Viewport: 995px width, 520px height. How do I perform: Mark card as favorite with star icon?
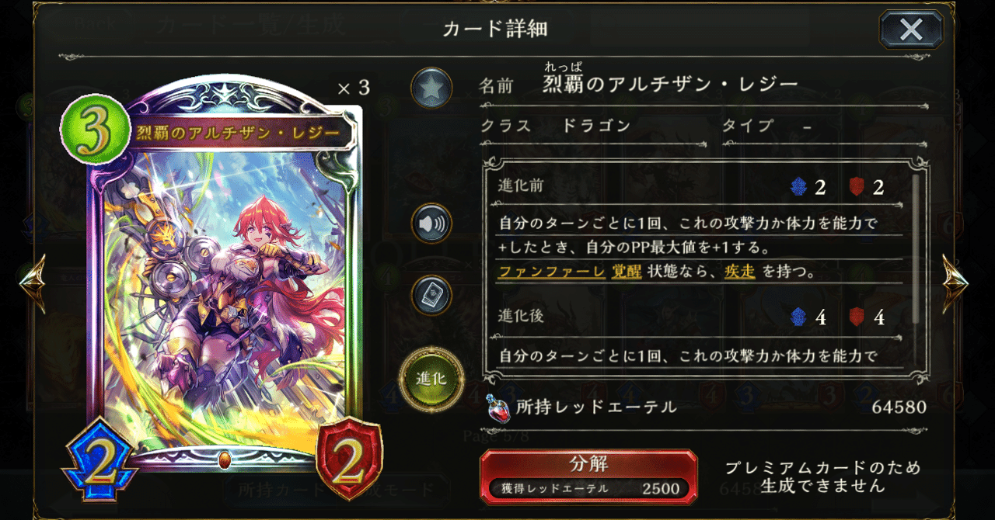click(431, 88)
